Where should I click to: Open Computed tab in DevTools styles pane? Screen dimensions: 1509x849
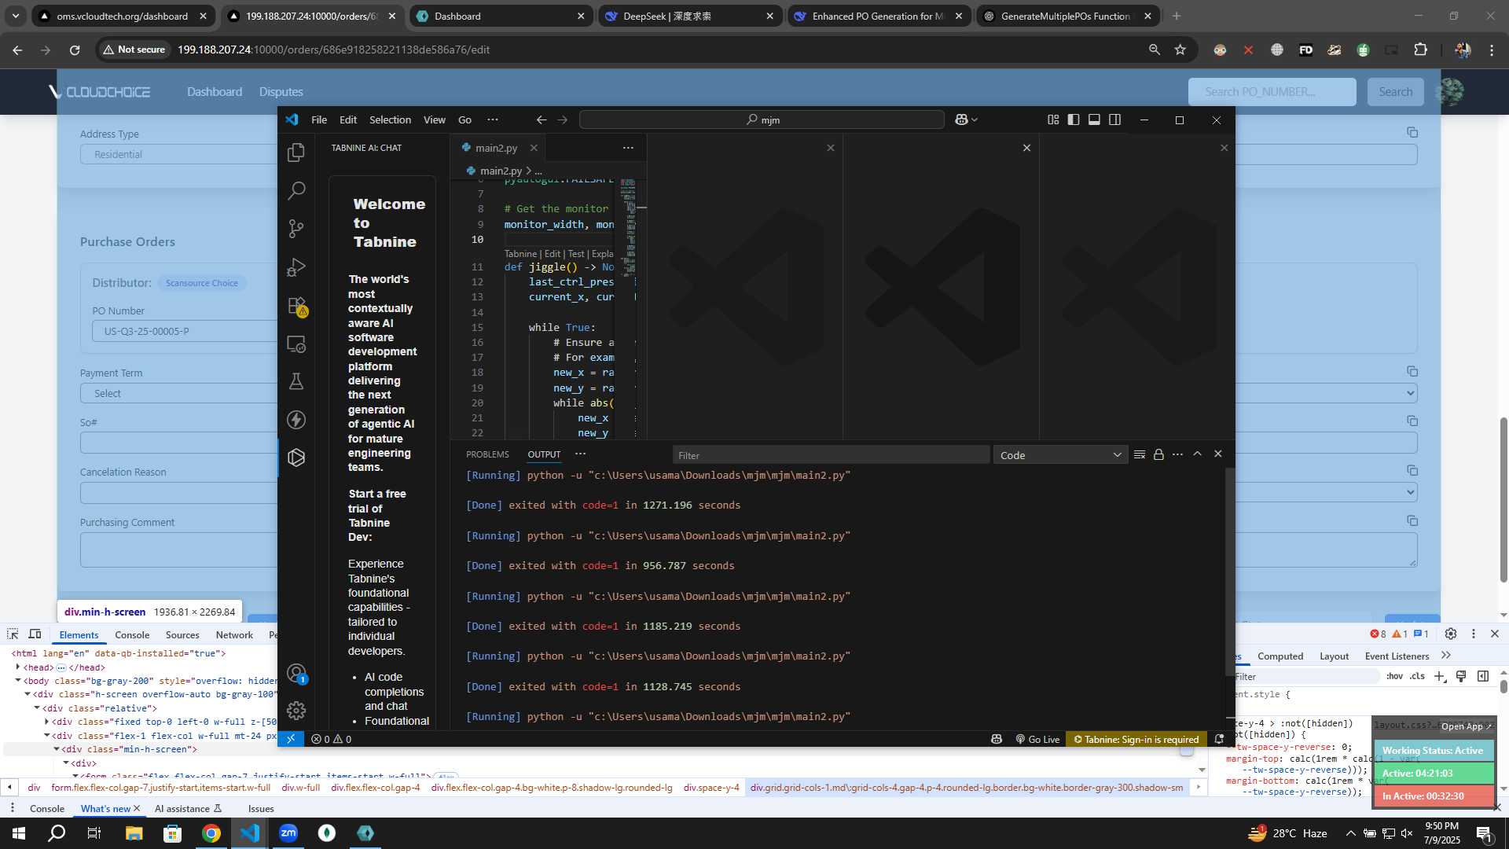[1280, 656]
